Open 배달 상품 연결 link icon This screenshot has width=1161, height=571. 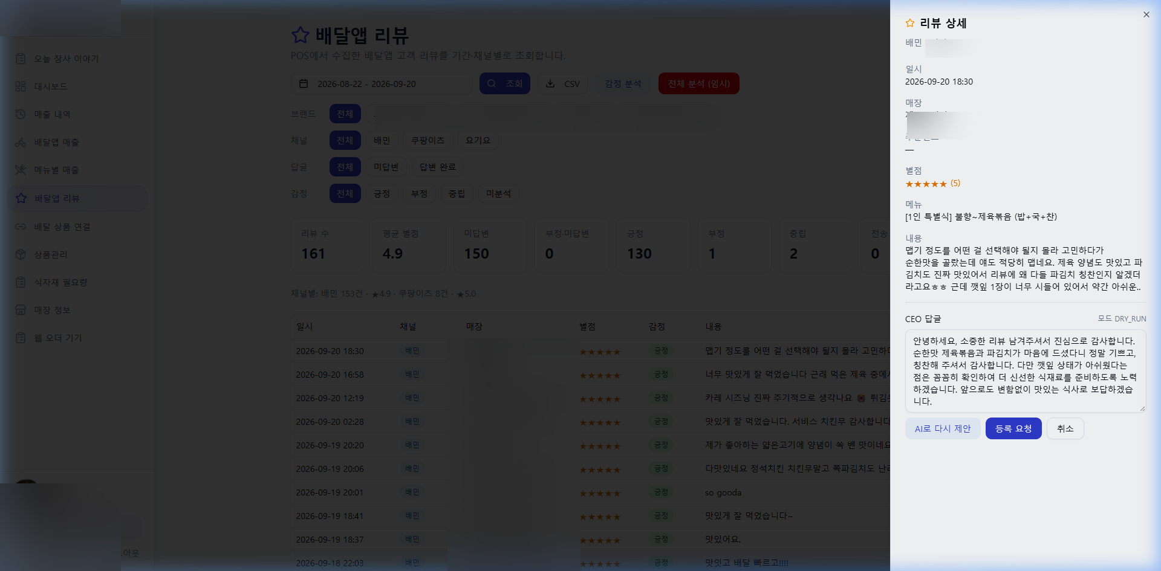(21, 227)
